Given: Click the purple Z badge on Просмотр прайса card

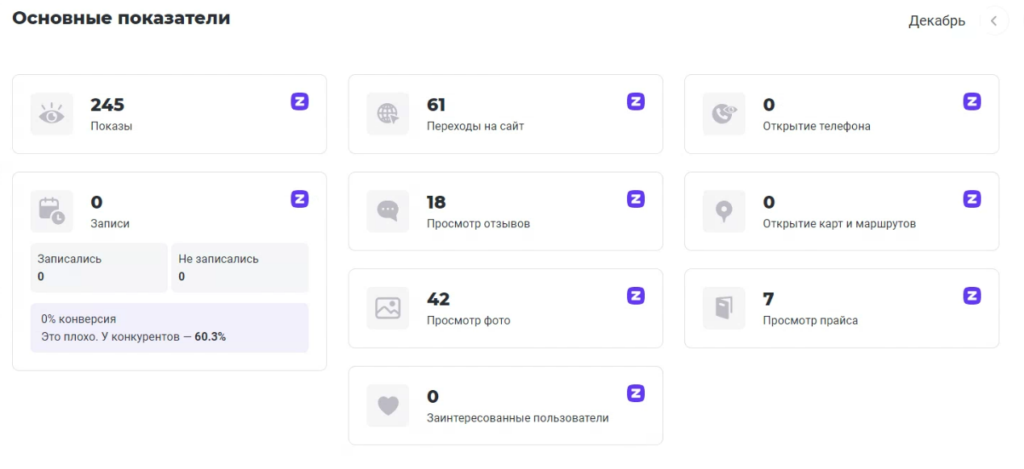Looking at the screenshot, I should pos(972,296).
